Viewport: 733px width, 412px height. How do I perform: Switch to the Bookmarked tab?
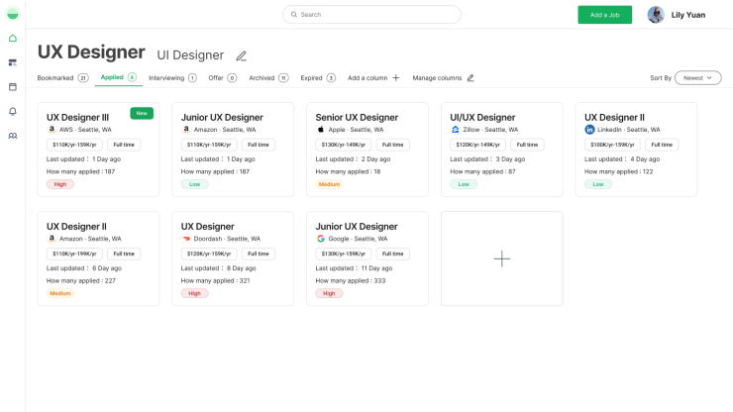pyautogui.click(x=55, y=77)
